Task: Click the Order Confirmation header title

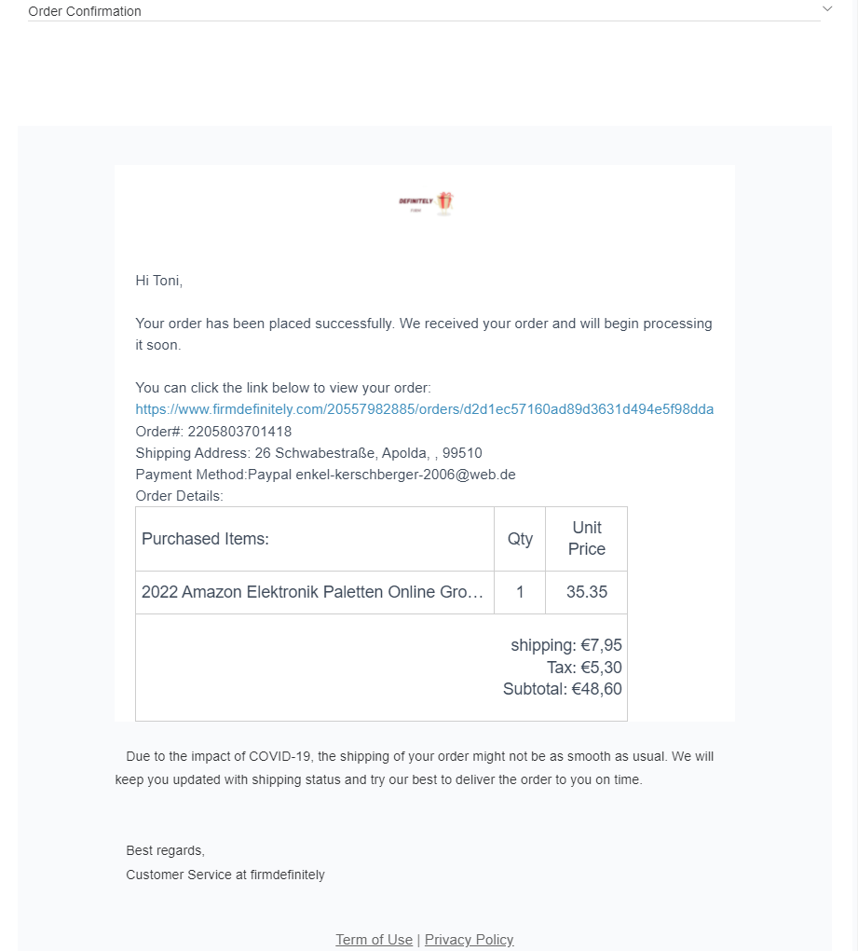Action: pyautogui.click(x=85, y=11)
